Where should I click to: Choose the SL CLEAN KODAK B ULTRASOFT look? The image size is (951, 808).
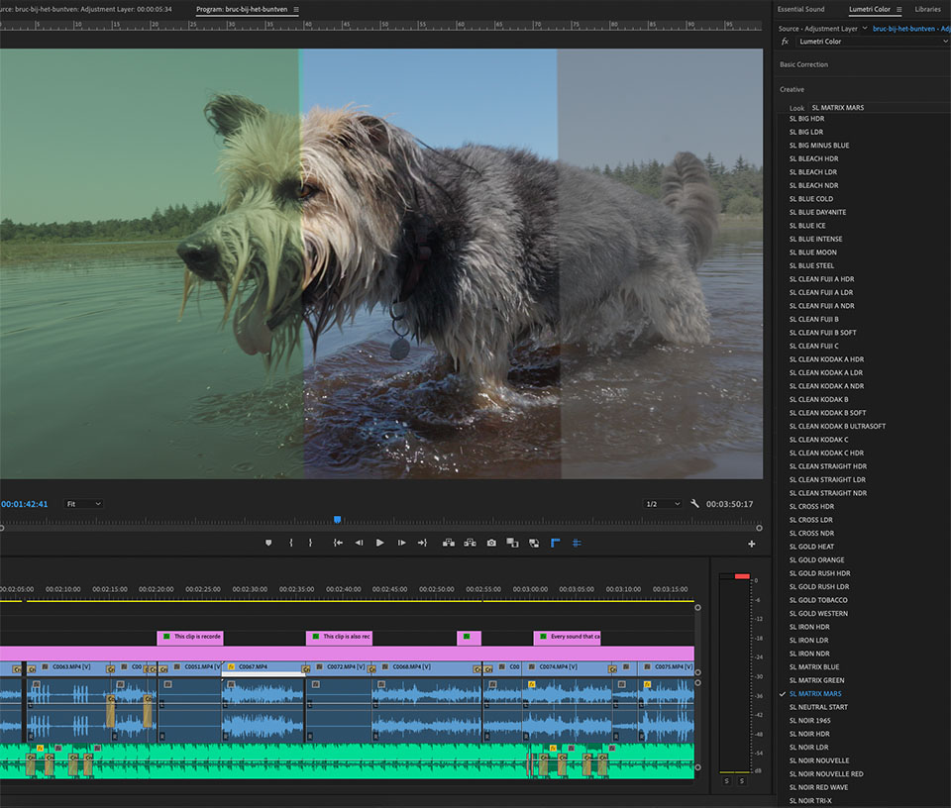pos(837,426)
